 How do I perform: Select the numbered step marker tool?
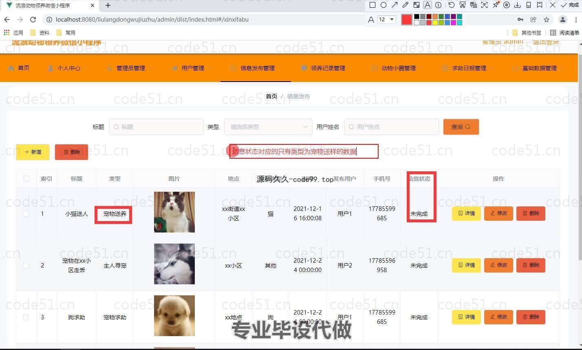pos(439,5)
